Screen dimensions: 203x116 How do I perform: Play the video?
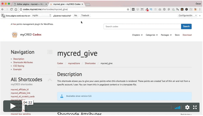(x=13, y=106)
